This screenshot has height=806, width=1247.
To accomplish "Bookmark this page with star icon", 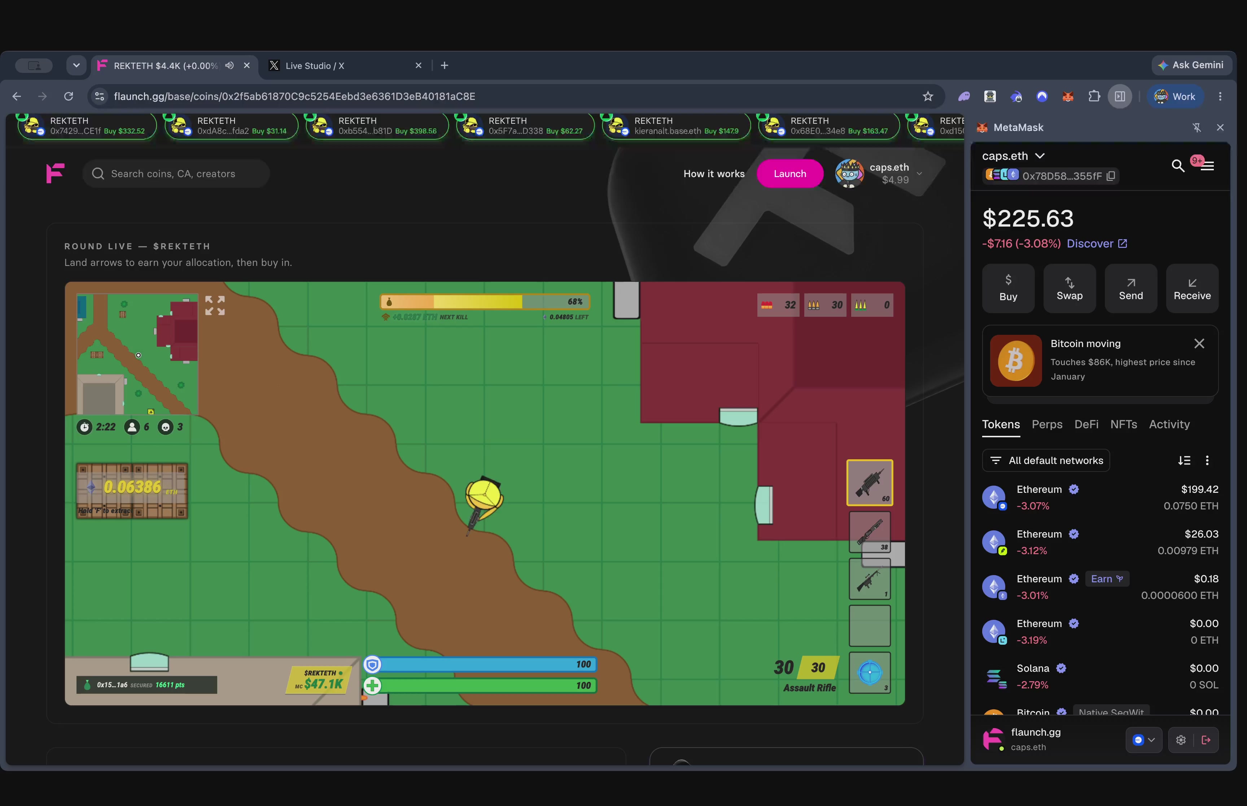I will [928, 96].
